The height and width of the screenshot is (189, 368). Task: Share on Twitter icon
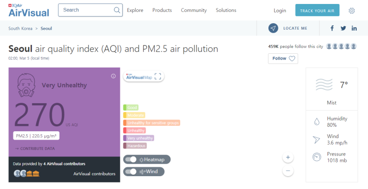coord(343,28)
